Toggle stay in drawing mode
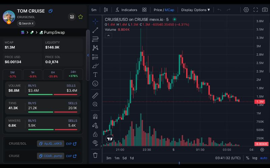The width and height of the screenshot is (270, 168). coord(95,125)
